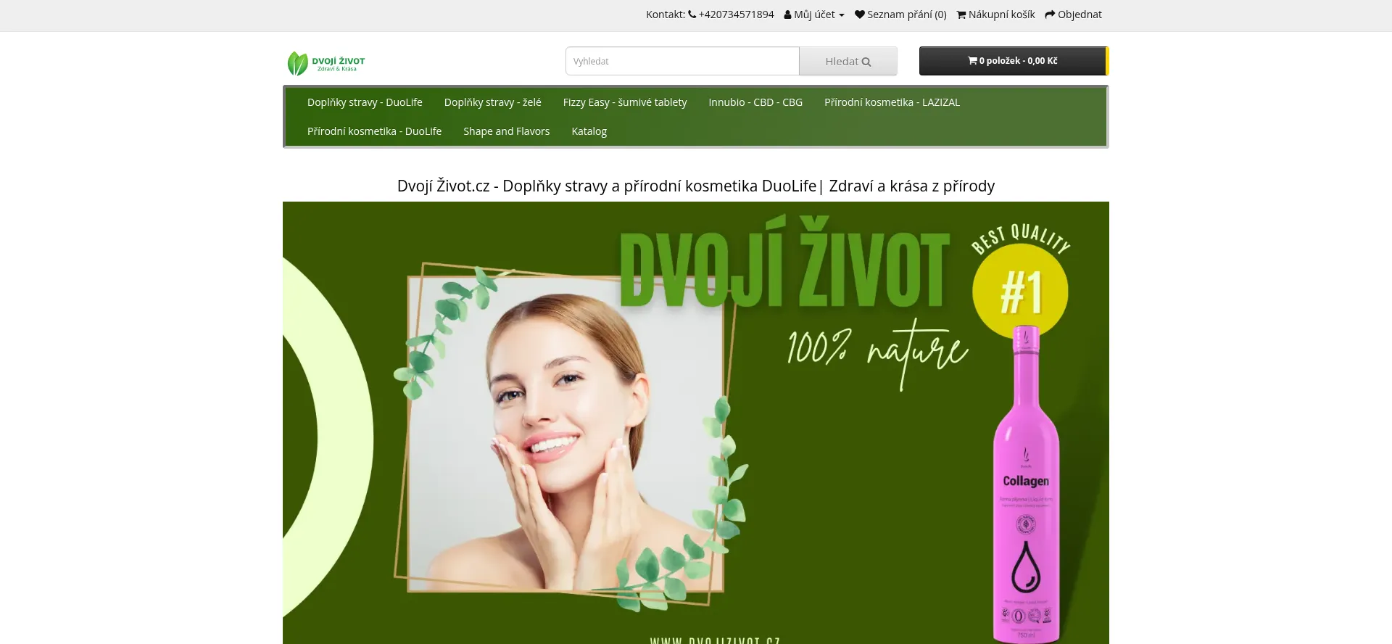The image size is (1392, 644).
Task: Click the phone icon next to Kontakt
Action: click(x=692, y=15)
